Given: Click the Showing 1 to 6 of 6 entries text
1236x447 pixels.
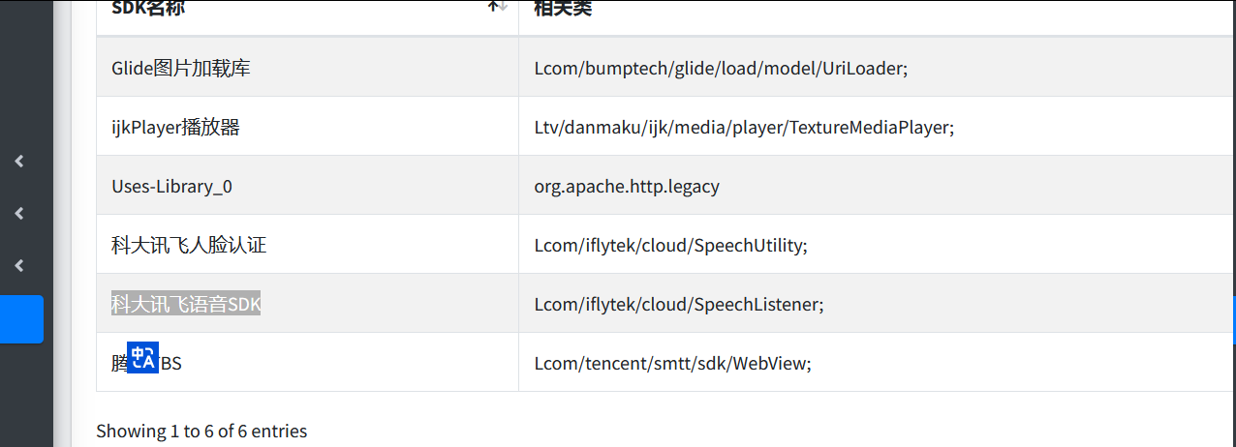Looking at the screenshot, I should coord(201,432).
